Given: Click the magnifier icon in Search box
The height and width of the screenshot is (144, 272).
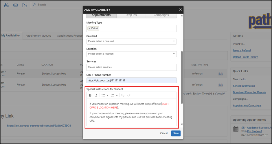Looking at the screenshot, I should pyautogui.click(x=34, y=5).
